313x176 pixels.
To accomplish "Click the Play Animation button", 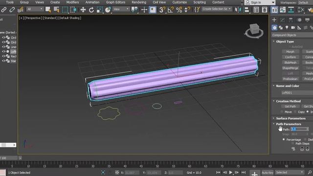I will (x=231, y=173).
